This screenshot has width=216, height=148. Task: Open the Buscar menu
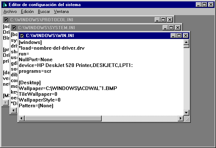(x=44, y=12)
